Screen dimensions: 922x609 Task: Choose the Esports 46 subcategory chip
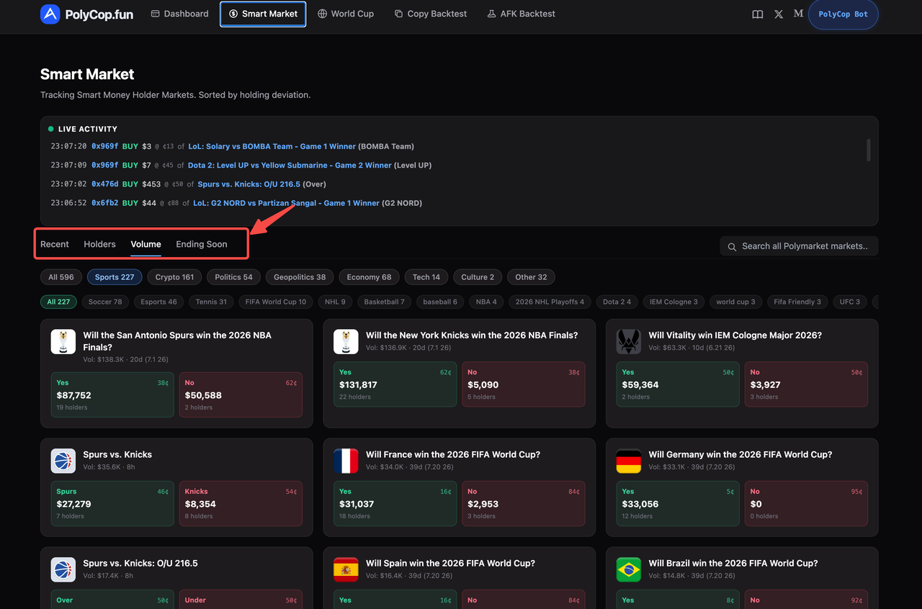pos(159,302)
